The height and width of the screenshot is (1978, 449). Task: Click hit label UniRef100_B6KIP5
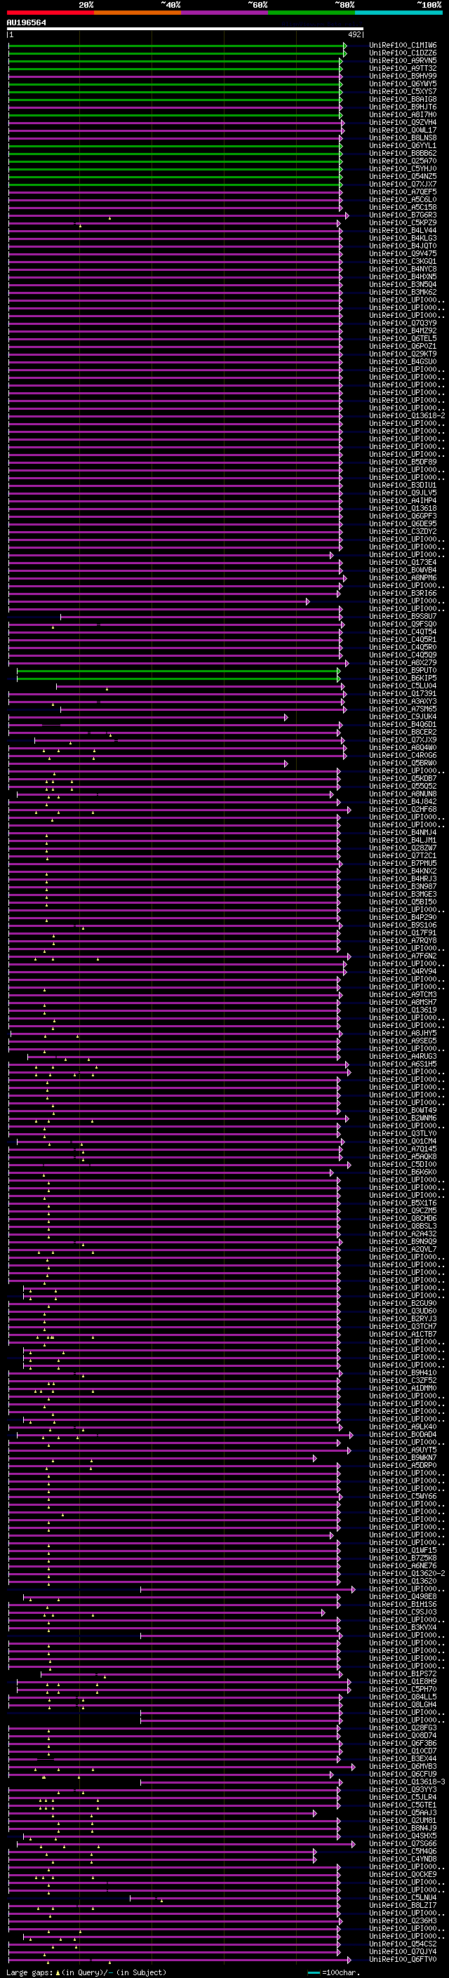tap(403, 678)
